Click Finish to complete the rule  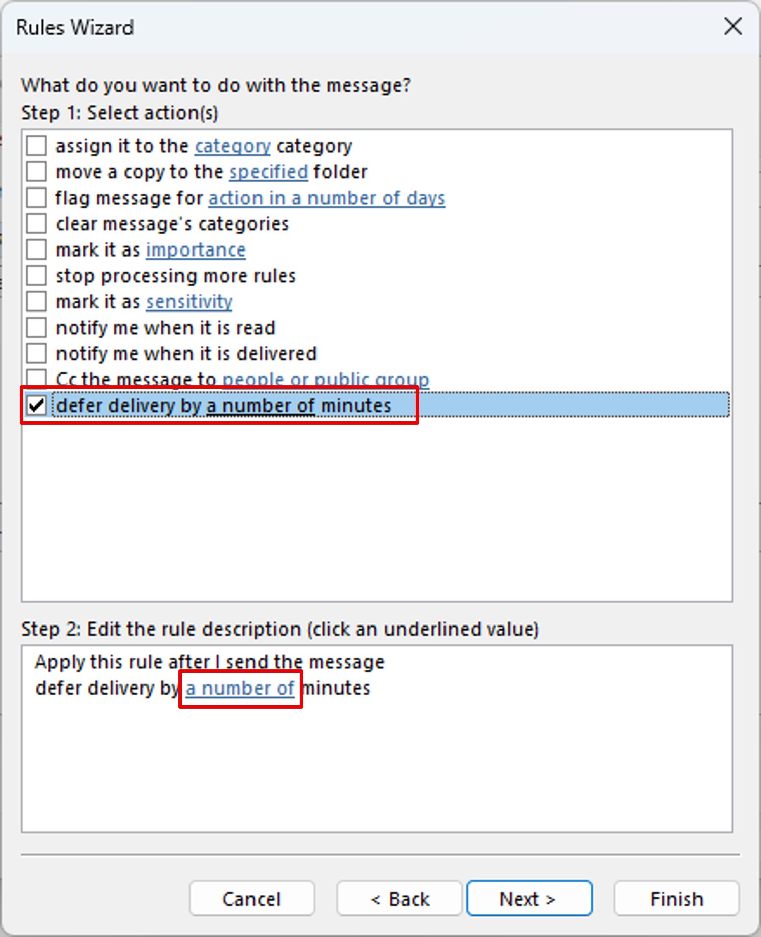[x=676, y=899]
